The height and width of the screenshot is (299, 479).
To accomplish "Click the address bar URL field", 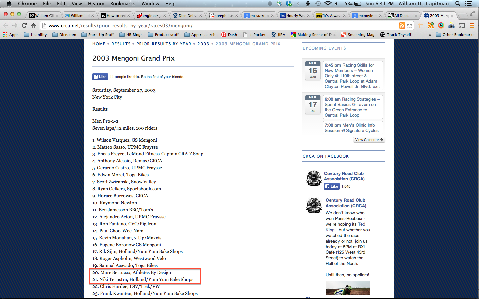I will 220,26.
